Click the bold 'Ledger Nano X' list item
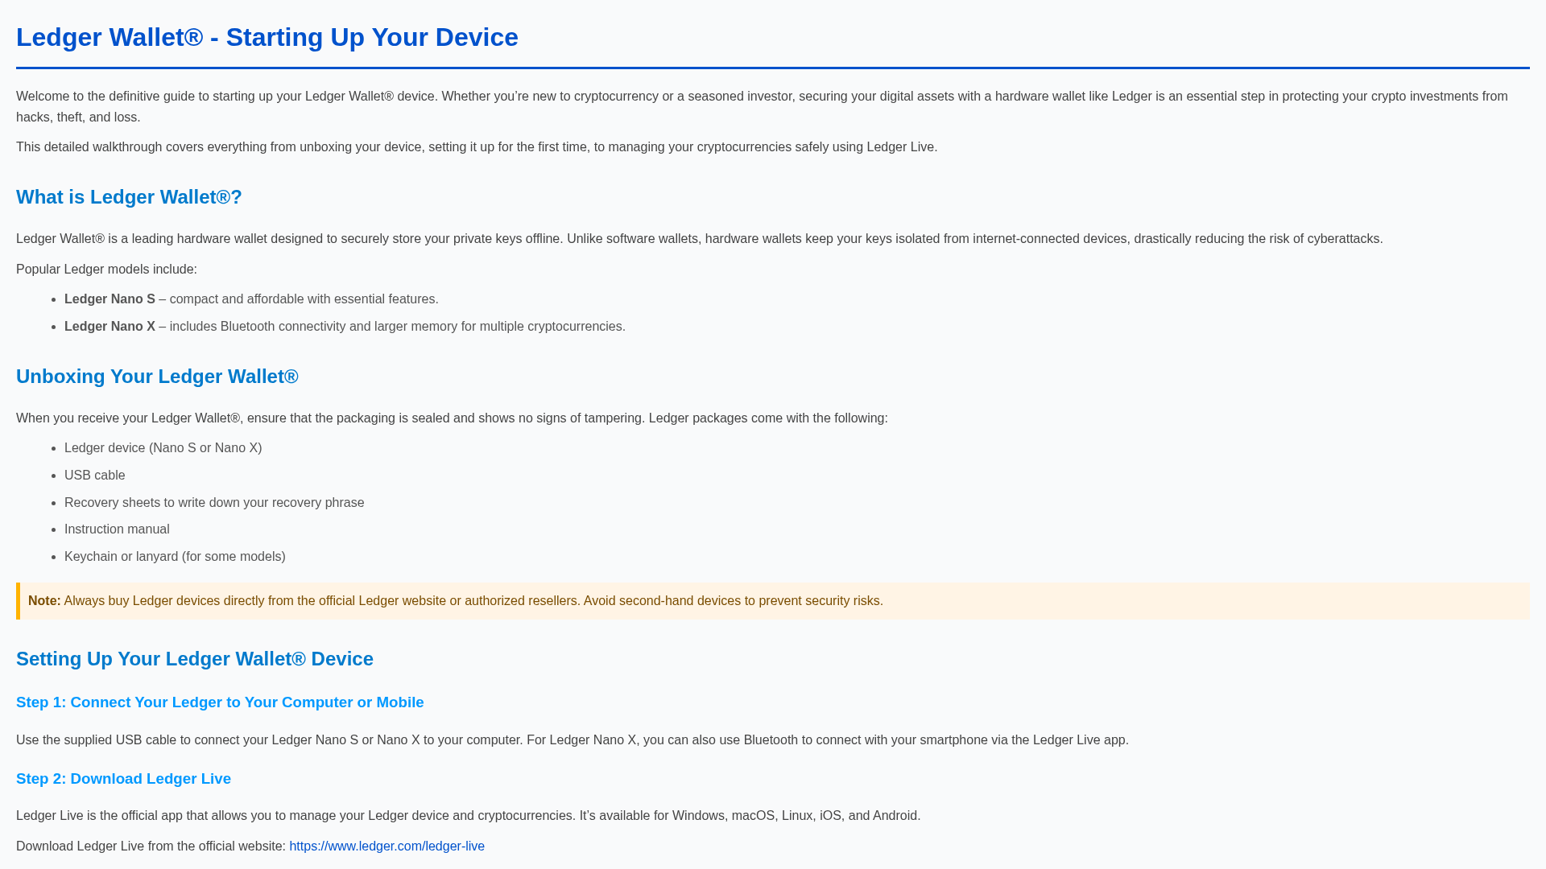 point(110,326)
